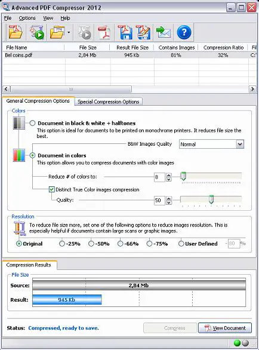Click the save PDF floppy toolbar icon

[x=125, y=32]
